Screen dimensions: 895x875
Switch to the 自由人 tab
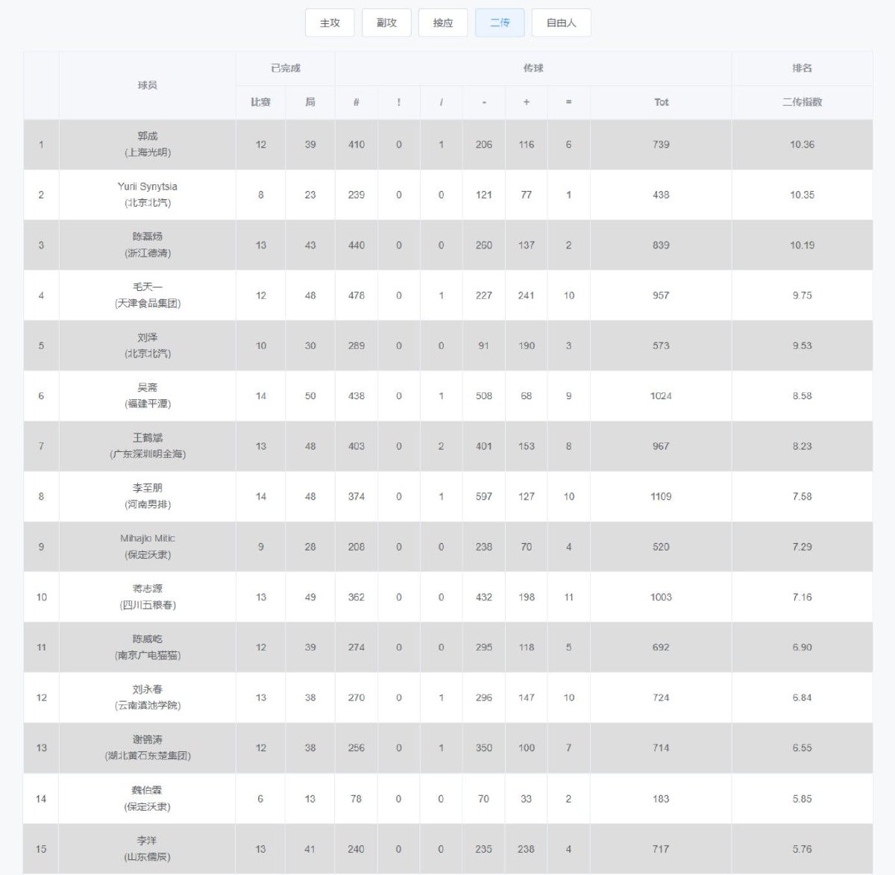561,22
